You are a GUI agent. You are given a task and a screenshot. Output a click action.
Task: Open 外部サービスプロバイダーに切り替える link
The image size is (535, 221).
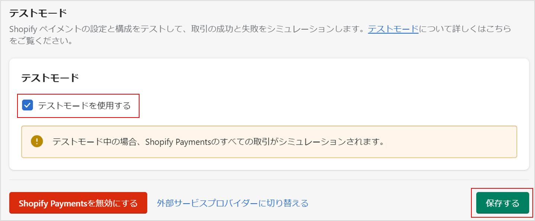(x=233, y=203)
